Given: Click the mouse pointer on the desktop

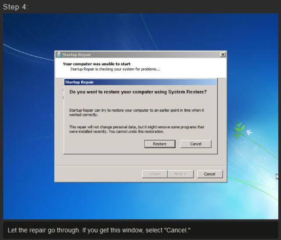Looking at the screenshot, I should pos(277,176).
